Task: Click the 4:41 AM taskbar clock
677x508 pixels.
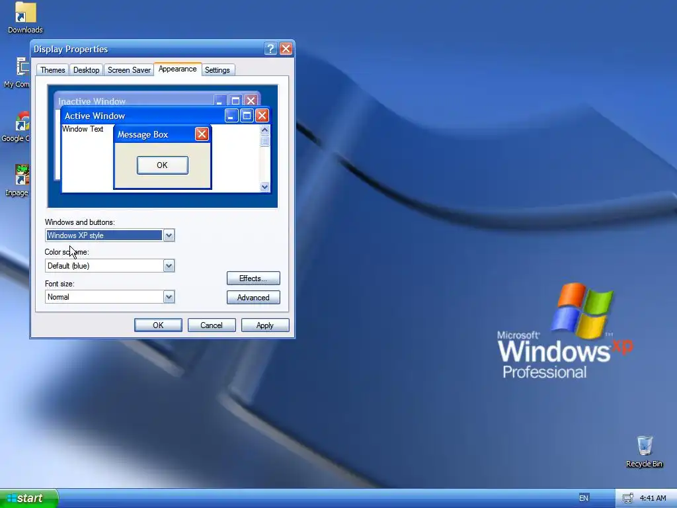Action: tap(653, 498)
